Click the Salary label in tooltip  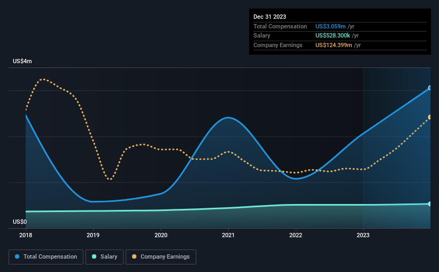[x=262, y=36]
